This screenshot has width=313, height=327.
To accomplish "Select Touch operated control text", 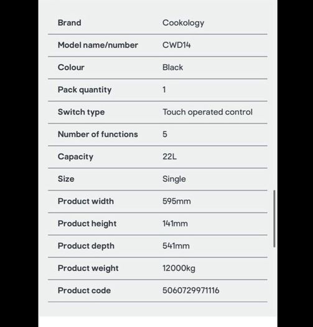I will click(x=207, y=112).
